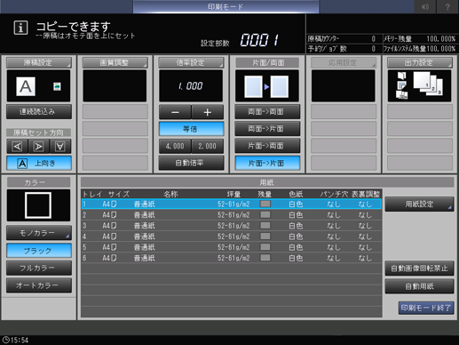
Task: Click the color mode preview square
Action: pyautogui.click(x=38, y=205)
